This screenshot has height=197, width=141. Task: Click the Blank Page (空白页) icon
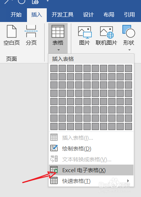pyautogui.click(x=12, y=31)
